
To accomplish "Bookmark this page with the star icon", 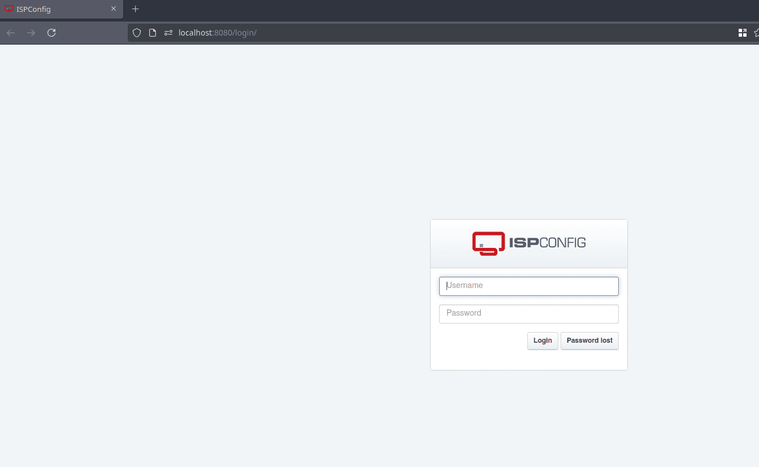I will pos(756,33).
